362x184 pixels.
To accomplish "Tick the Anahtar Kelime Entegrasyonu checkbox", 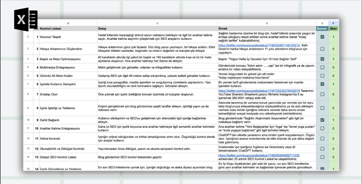I will pos(322,128).
